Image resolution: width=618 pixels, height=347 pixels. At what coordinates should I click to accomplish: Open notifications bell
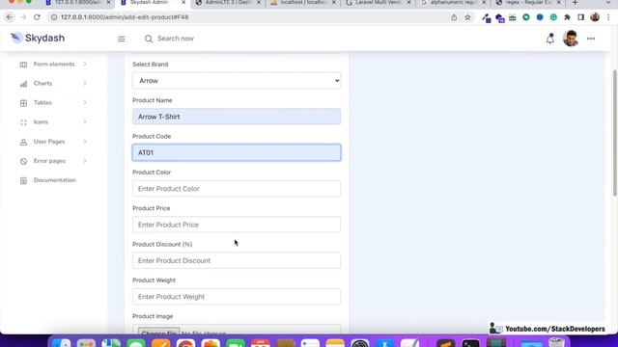point(549,39)
